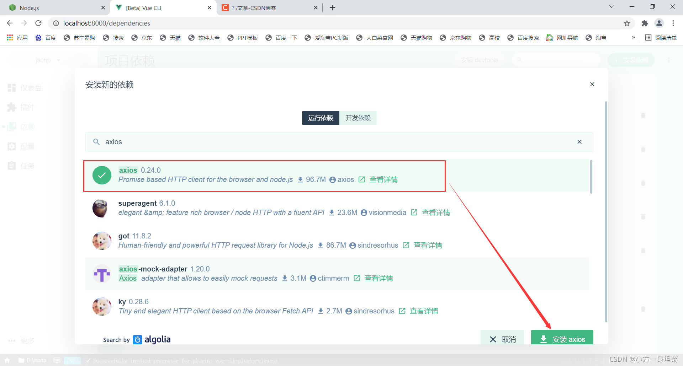Bookmark this page with the star icon
Image resolution: width=683 pixels, height=366 pixels.
point(627,23)
